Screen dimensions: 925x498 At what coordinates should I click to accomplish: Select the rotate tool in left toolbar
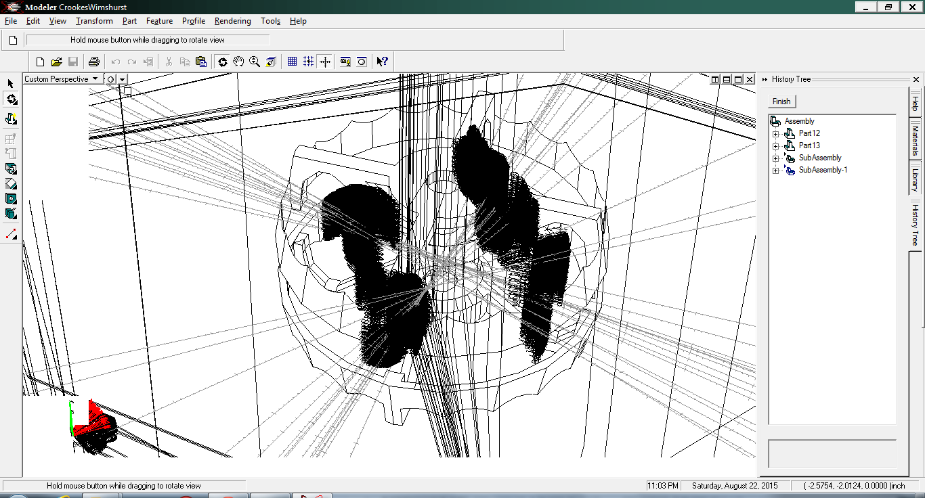point(11,100)
